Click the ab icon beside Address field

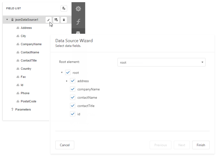pyautogui.click(x=18, y=28)
